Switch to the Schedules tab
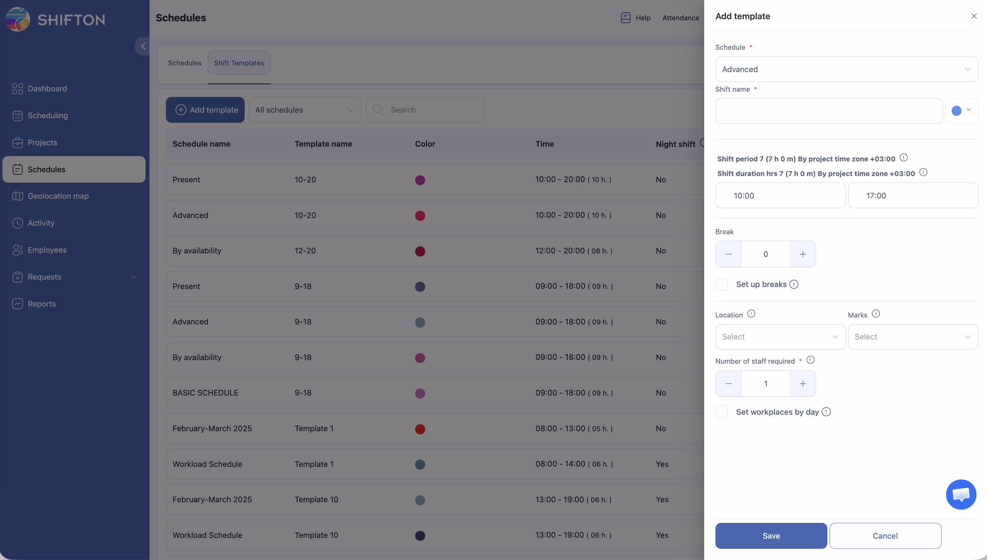The image size is (987, 560). (184, 63)
